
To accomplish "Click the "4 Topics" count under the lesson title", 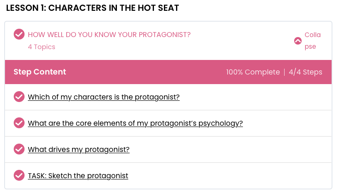I will (42, 47).
